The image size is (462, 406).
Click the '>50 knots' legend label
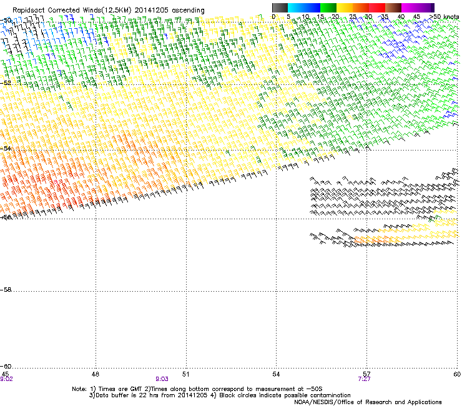click(x=445, y=17)
